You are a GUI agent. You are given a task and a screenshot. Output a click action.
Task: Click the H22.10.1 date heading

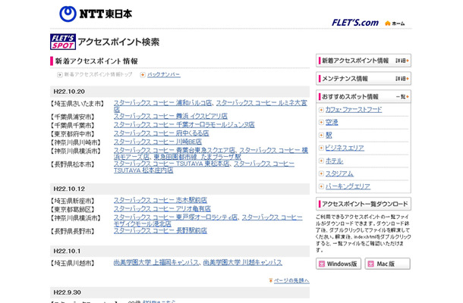point(67,251)
